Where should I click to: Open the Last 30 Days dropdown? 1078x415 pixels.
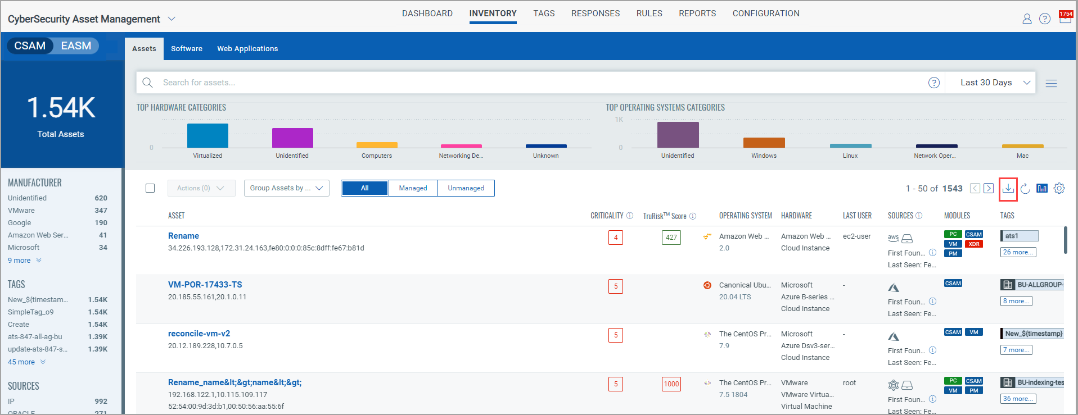click(x=990, y=83)
